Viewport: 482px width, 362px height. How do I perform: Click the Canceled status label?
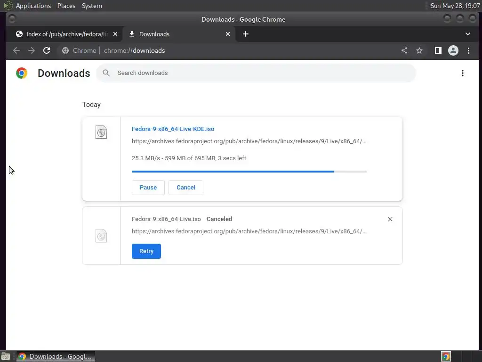[x=219, y=219]
